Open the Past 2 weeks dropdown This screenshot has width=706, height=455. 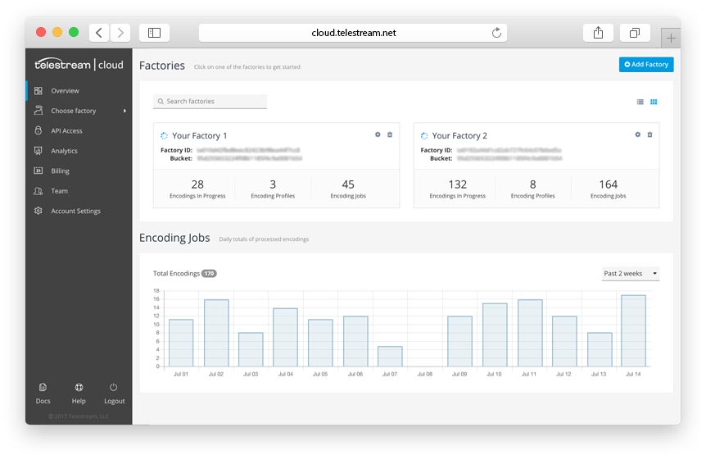coord(631,274)
